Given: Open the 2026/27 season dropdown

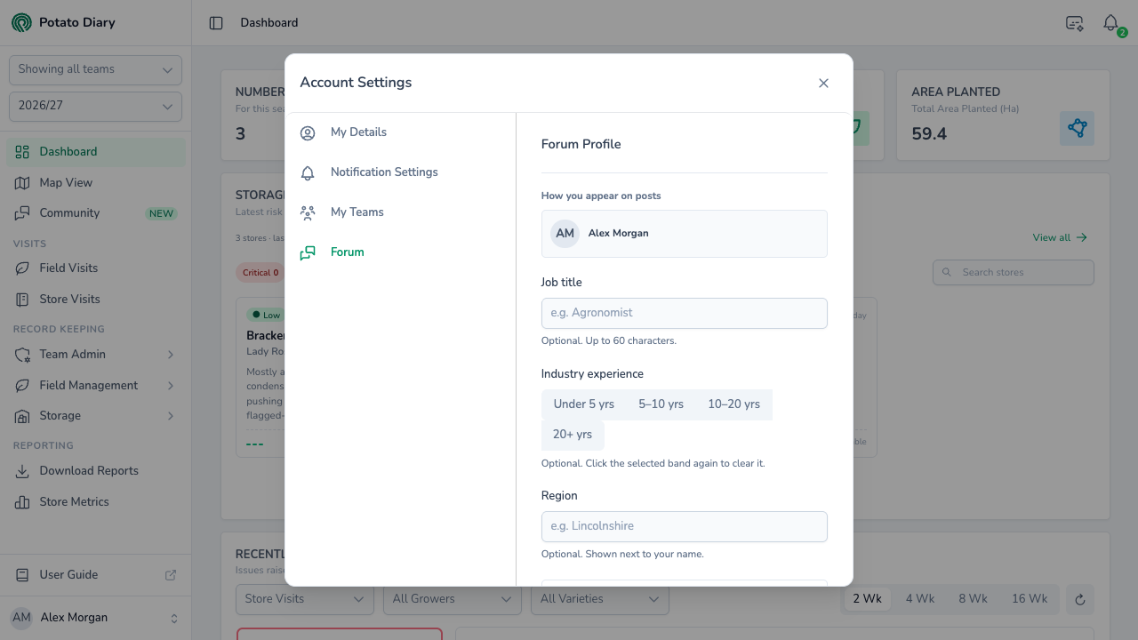Looking at the screenshot, I should tap(95, 107).
